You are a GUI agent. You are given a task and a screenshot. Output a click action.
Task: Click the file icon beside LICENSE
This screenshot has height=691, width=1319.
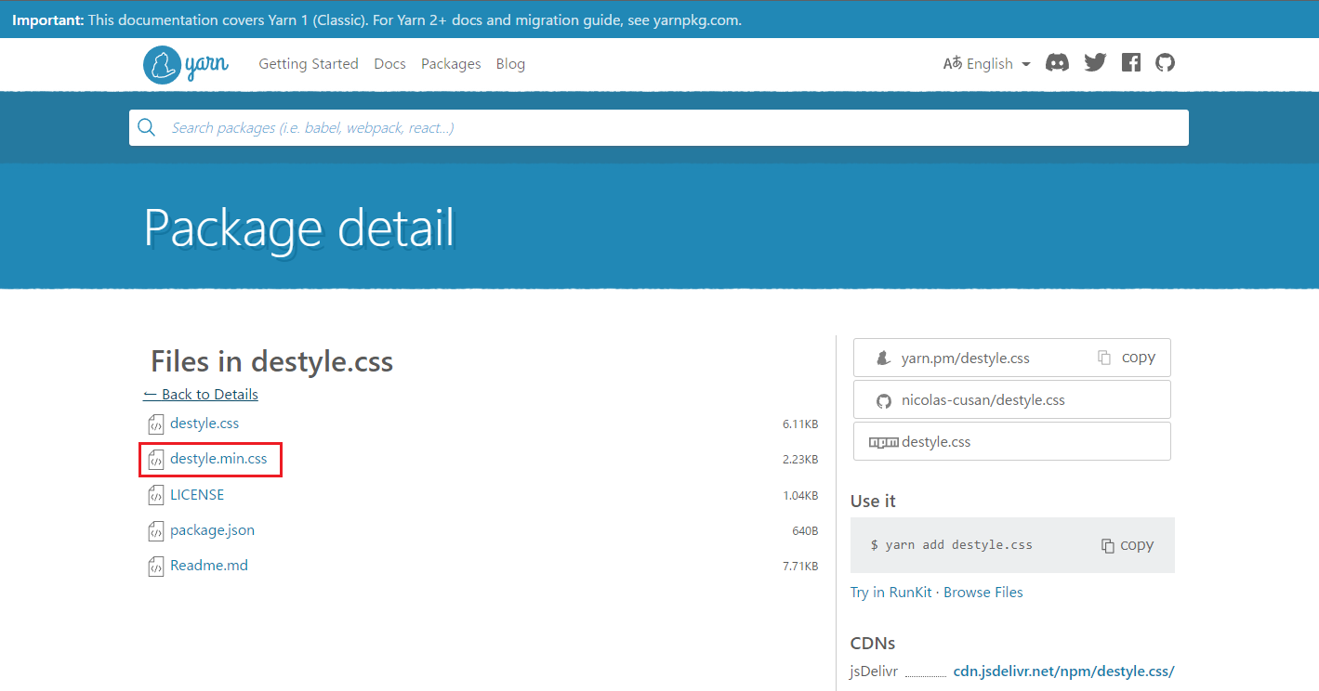(x=156, y=495)
